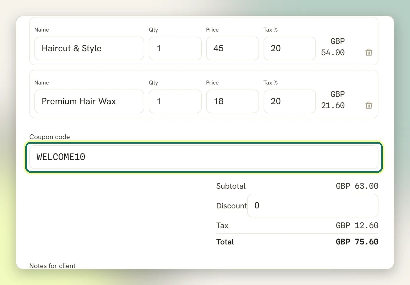This screenshot has width=410, height=285.
Task: Select the price field showing 45
Action: (x=233, y=48)
